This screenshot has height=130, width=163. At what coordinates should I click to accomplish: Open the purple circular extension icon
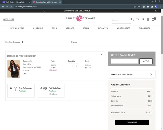click(x=156, y=7)
